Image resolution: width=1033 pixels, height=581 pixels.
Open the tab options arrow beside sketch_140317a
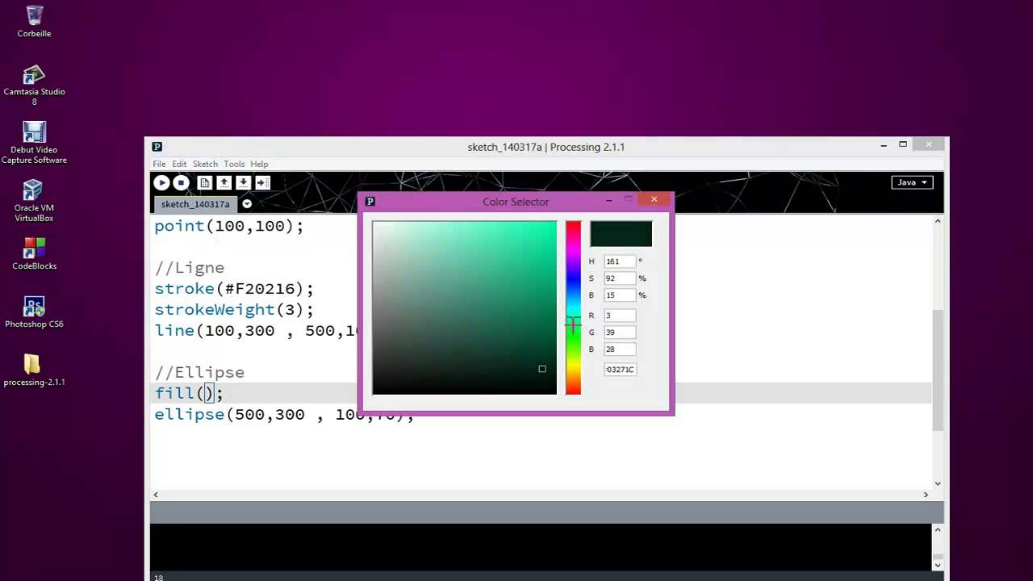(x=247, y=204)
